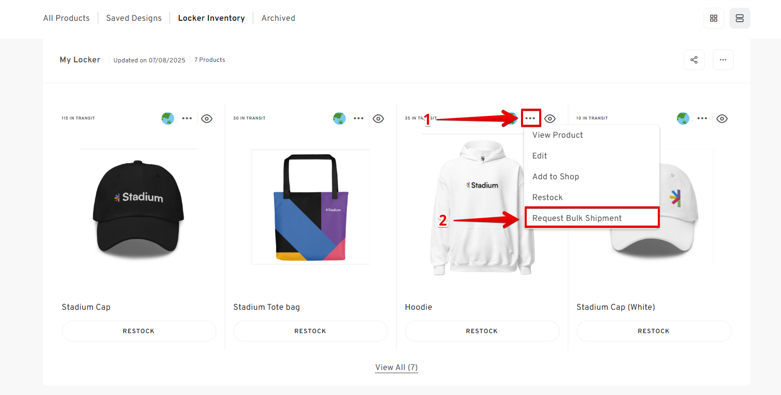The height and width of the screenshot is (395, 781).
Task: Toggle visibility eye on Hoodie
Action: click(550, 118)
